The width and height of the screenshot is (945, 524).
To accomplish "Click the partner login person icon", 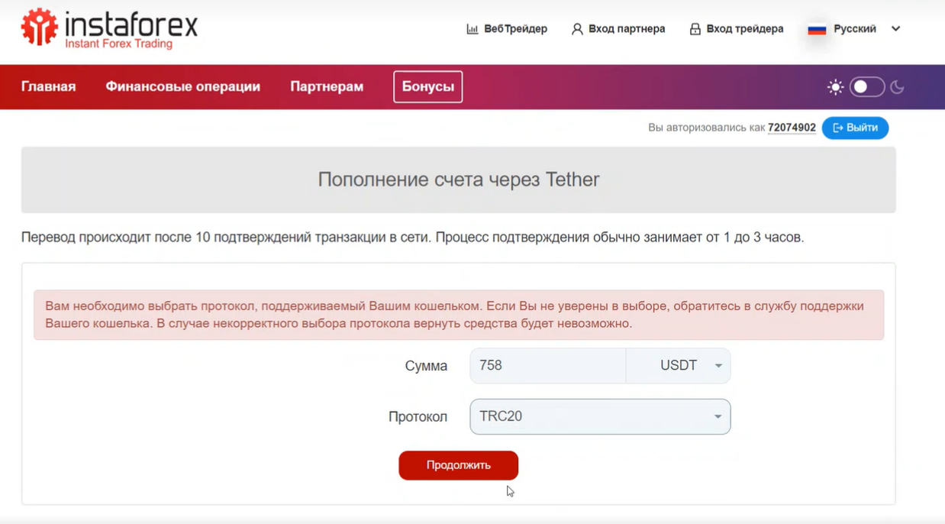I will point(577,29).
